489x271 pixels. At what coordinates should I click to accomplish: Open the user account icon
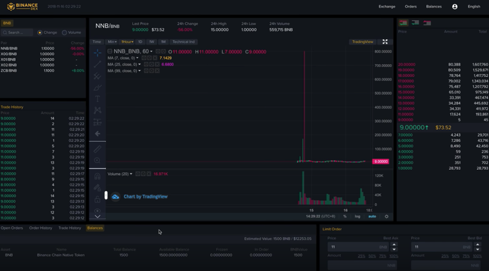coord(455,7)
